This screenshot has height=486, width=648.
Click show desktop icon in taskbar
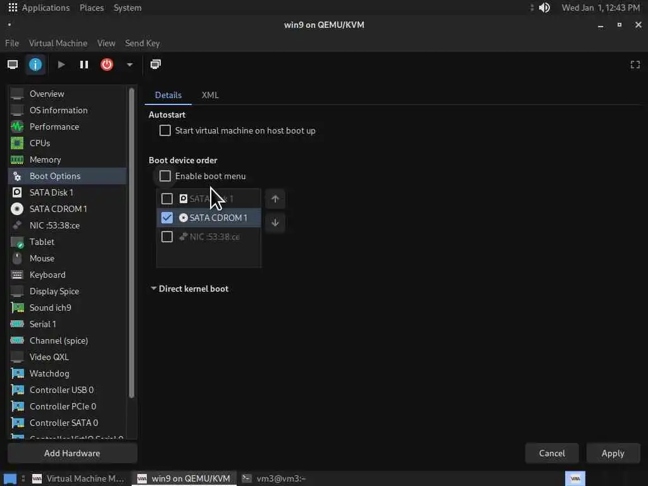10,478
